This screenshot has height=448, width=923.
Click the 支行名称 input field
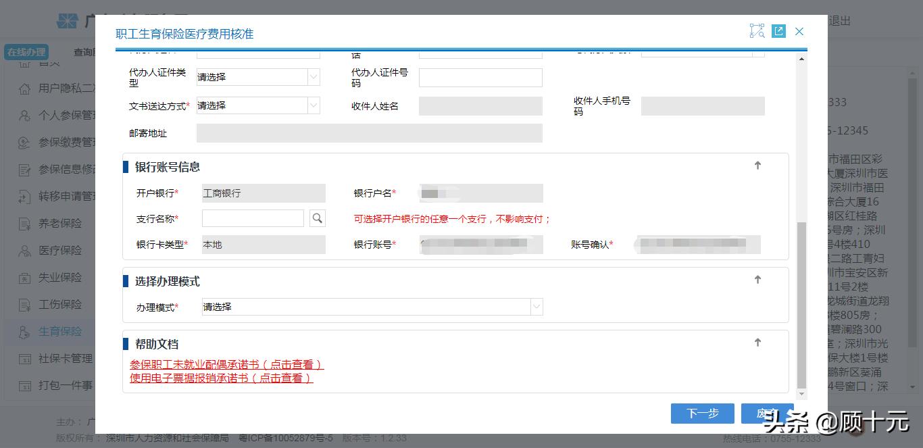[253, 218]
